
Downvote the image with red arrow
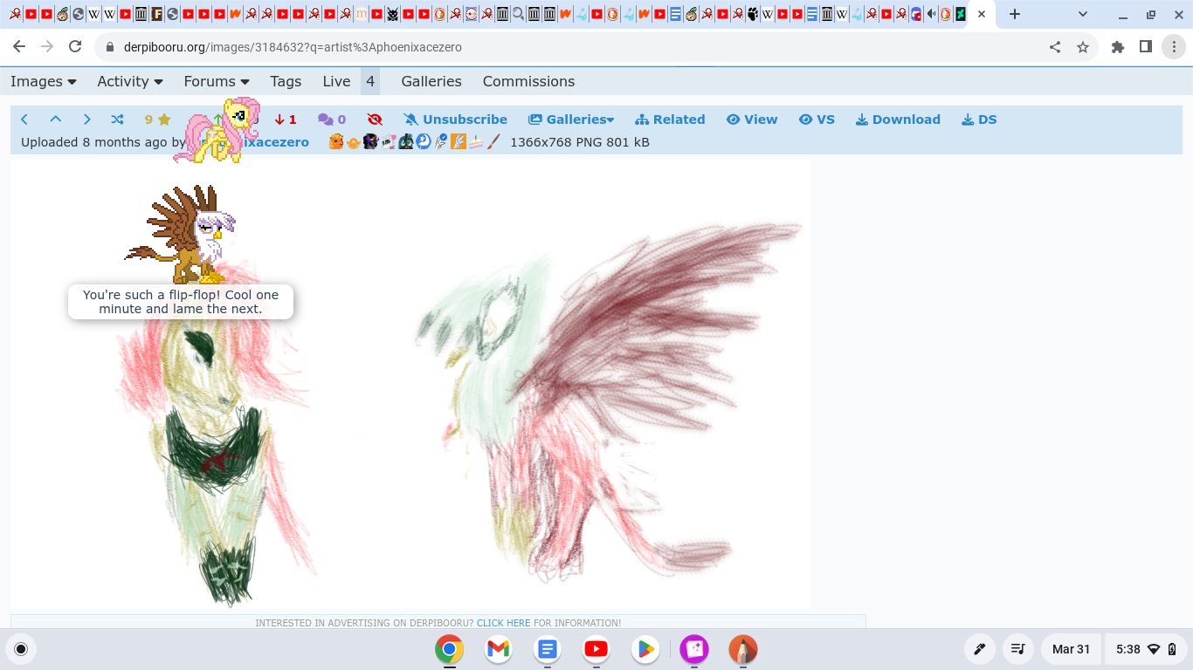click(x=286, y=120)
